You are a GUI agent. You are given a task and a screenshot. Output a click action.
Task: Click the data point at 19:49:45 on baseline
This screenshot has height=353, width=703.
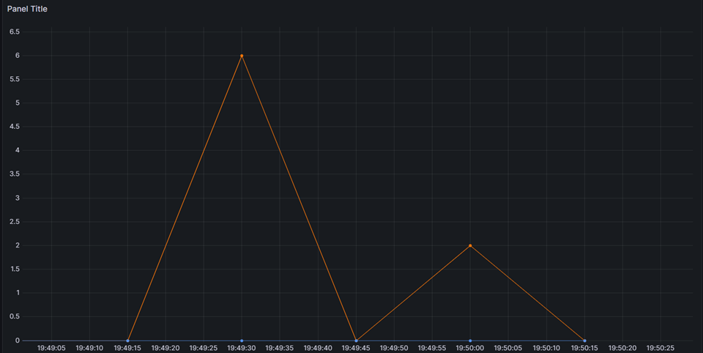click(356, 341)
